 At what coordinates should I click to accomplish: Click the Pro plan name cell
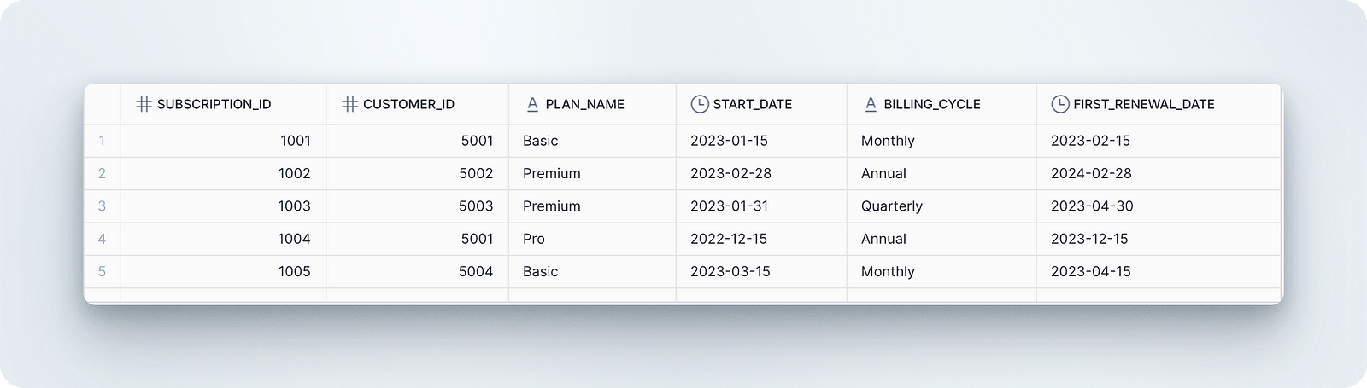click(x=592, y=239)
